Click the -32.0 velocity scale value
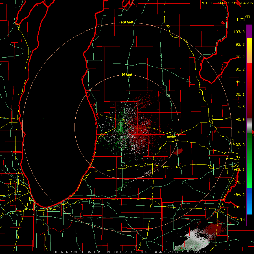Screen dimensions: 254x254 (x=239, y=145)
